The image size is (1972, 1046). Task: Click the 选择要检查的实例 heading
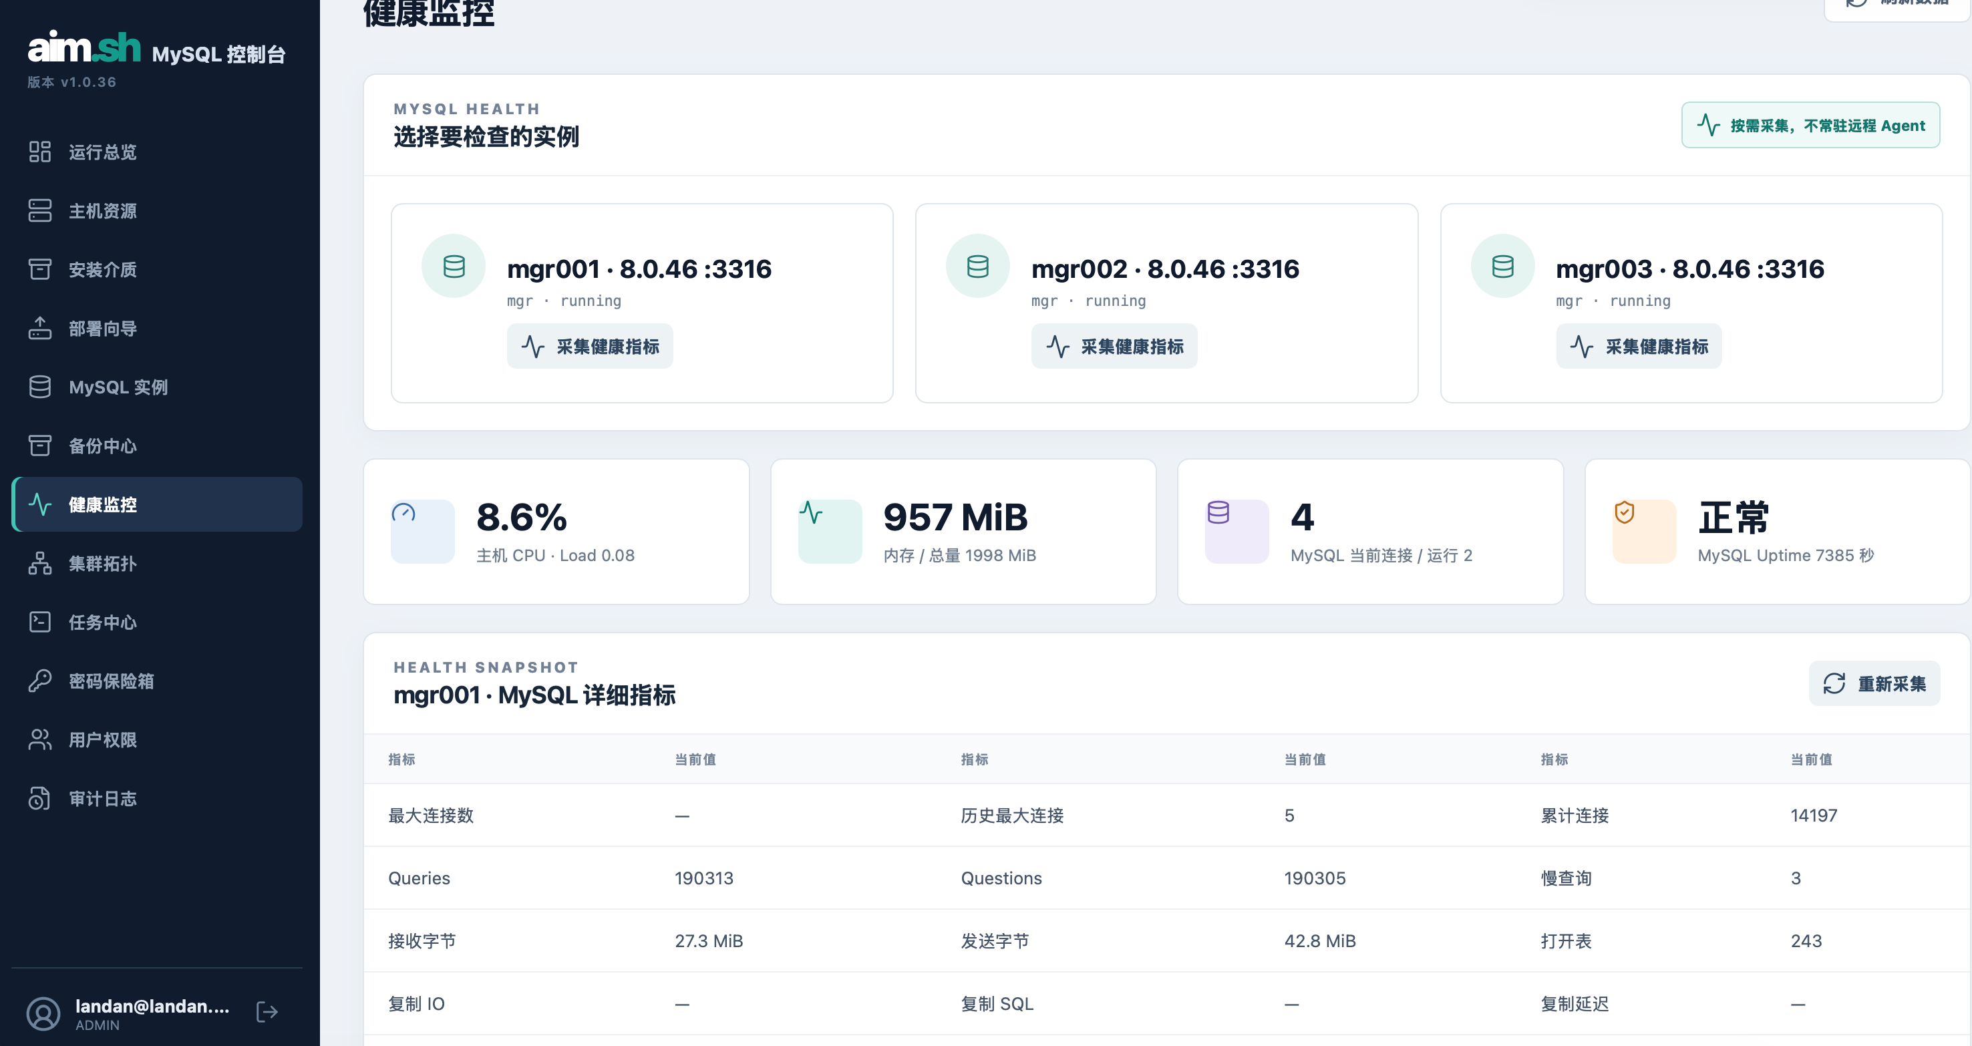click(486, 137)
